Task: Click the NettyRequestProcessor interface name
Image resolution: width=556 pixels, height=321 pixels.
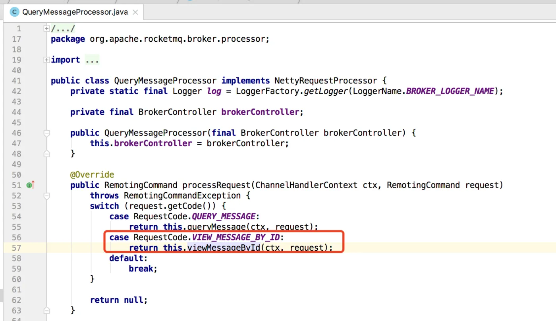Action: pos(325,81)
